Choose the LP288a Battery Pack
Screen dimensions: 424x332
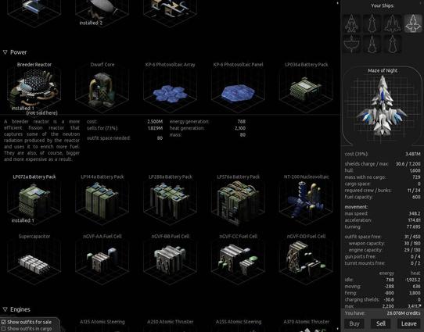[170, 200]
